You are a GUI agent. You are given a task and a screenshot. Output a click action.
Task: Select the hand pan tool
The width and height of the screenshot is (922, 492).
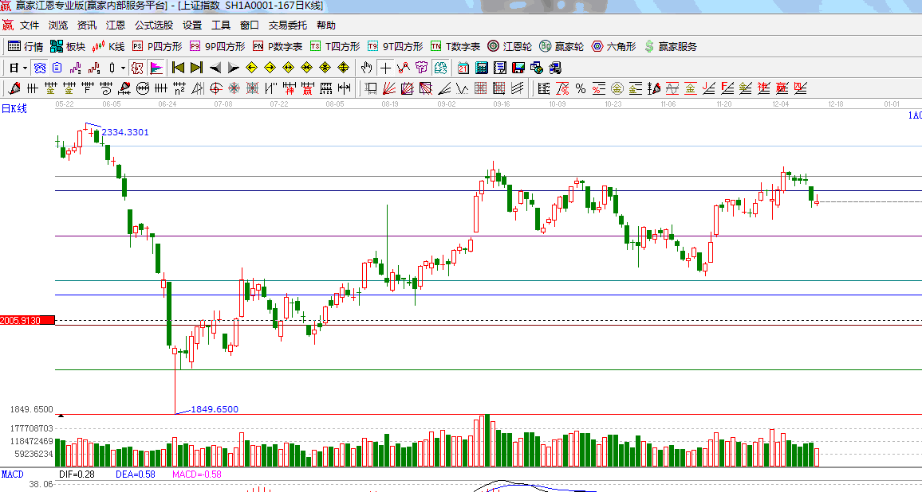[367, 68]
